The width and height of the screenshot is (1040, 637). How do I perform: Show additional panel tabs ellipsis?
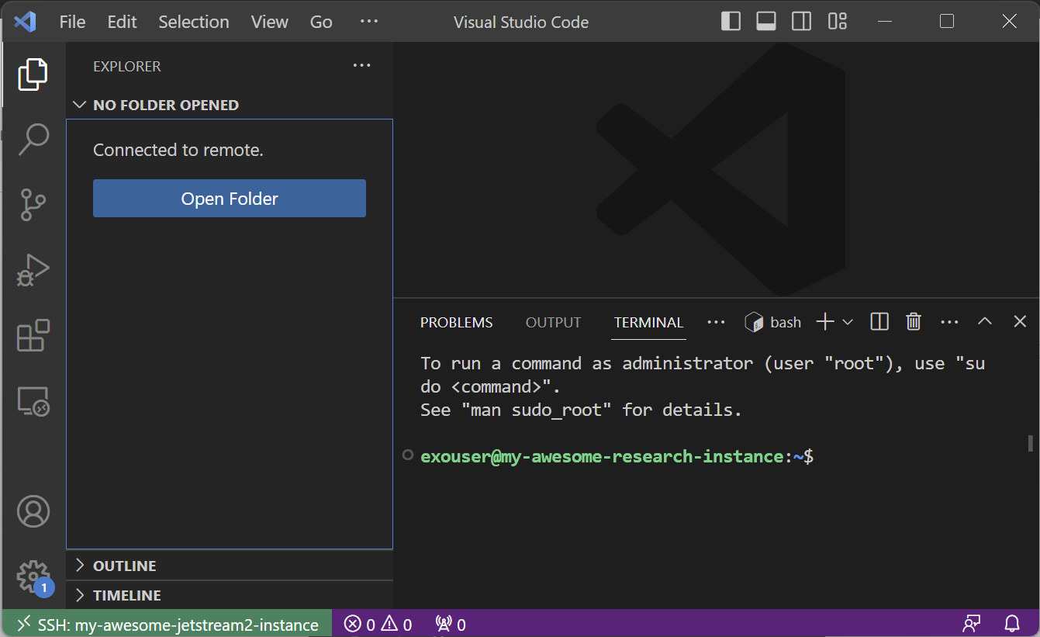tap(716, 322)
